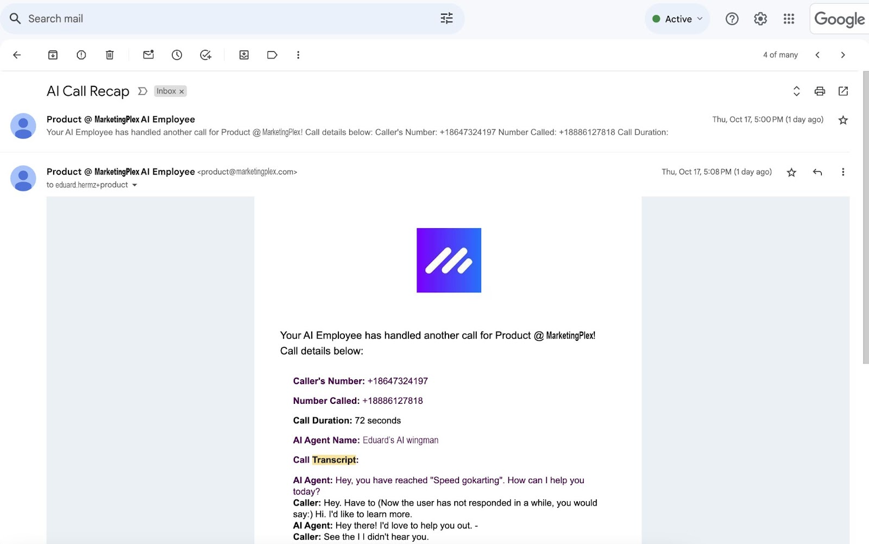Viewport: 869px width, 544px height.
Task: Click the sender avatar of second message
Action: tap(23, 178)
